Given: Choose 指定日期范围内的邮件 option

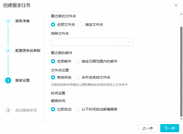Looking at the screenshot, I should (78, 61).
